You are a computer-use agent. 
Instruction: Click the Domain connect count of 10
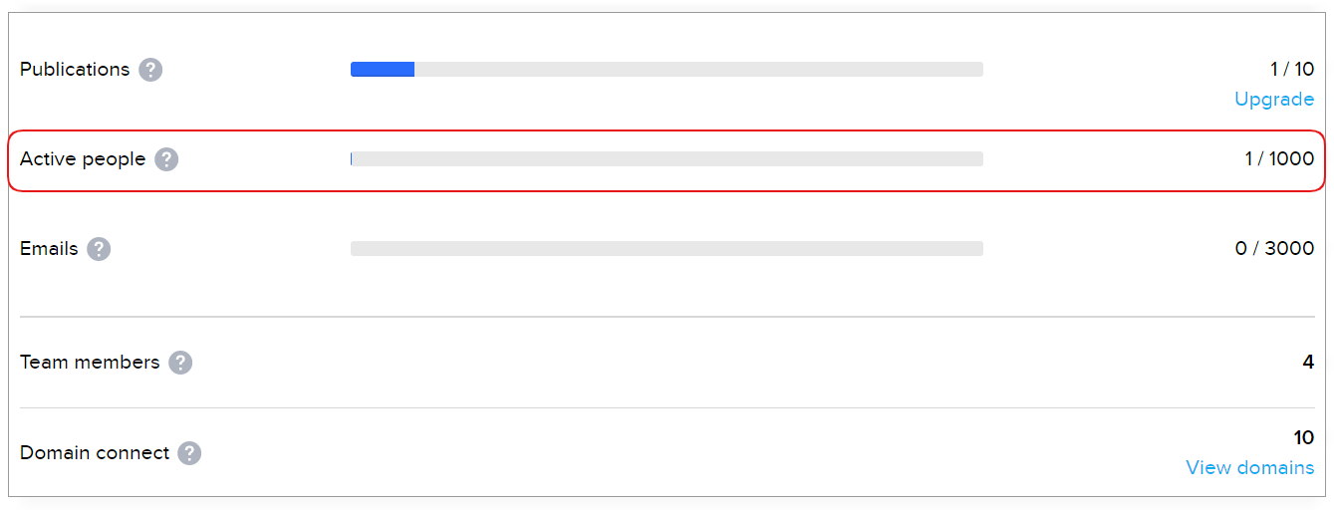tap(1303, 438)
